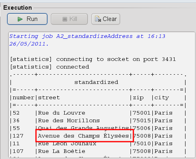Click "Rue des Morillons" street cell

(x=69, y=121)
